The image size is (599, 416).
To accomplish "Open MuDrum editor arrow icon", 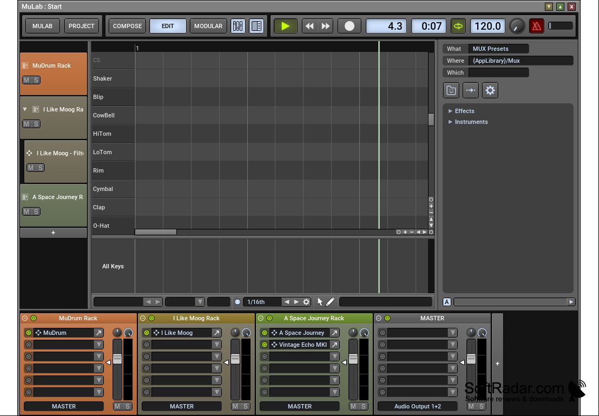I will 98,333.
